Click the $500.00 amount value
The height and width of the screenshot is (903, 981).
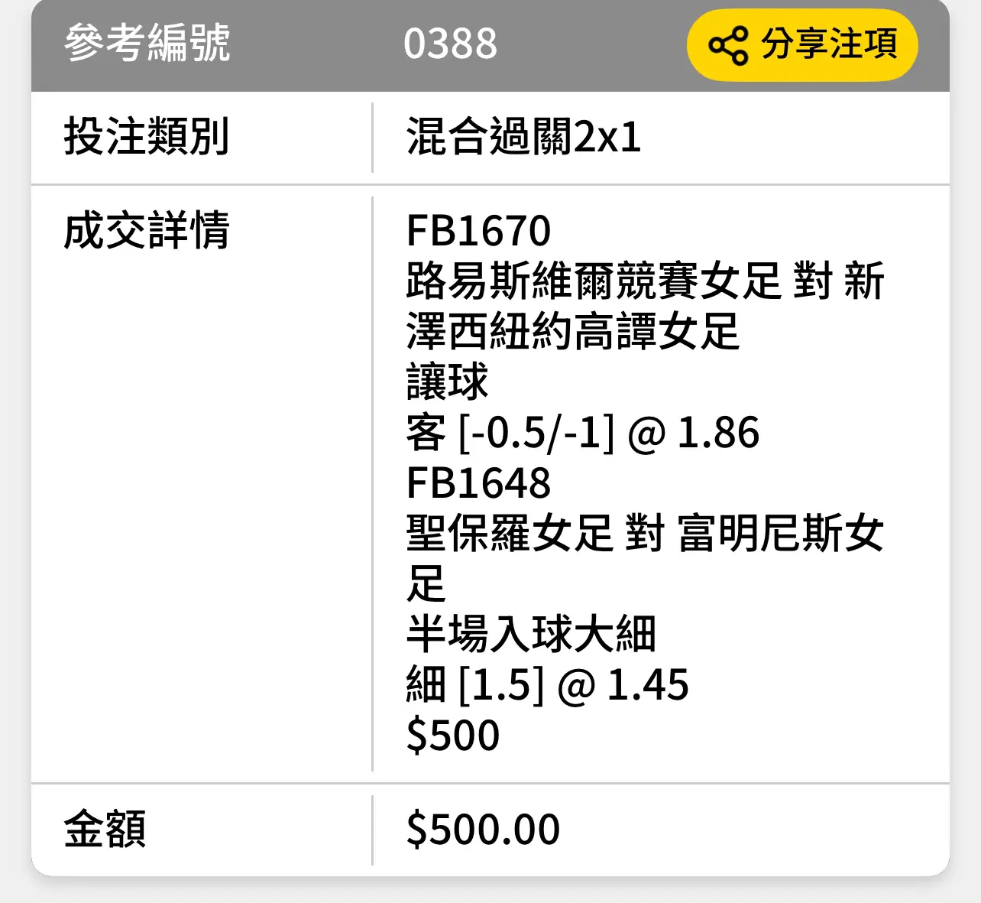[x=483, y=830]
